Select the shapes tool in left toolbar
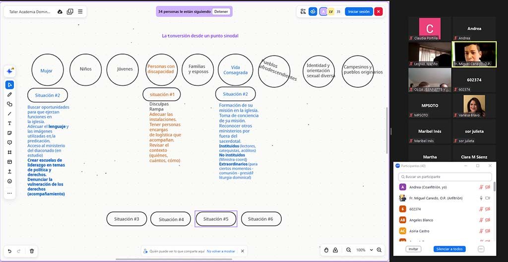Screen dimensions: 508x262 click(9, 104)
